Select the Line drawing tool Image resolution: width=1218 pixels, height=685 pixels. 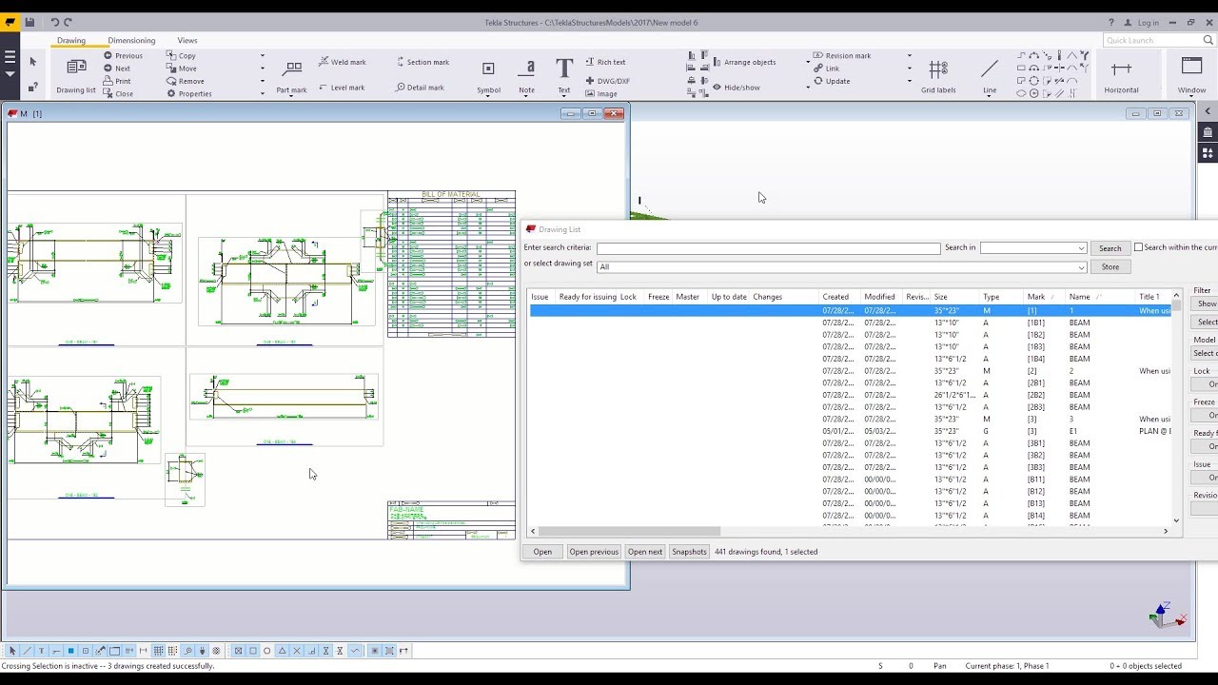coord(990,77)
